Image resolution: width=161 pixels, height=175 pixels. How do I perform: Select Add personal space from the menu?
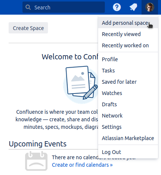pos(128,23)
